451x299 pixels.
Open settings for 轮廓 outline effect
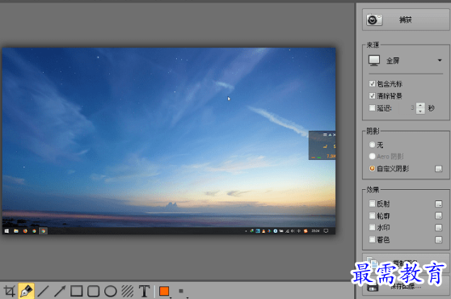439,216
